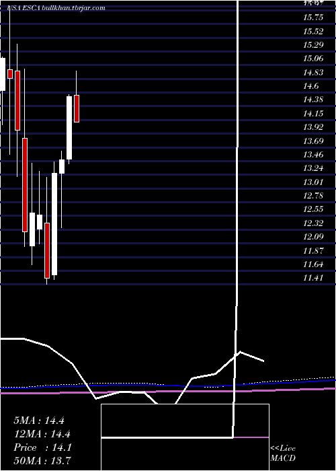Screen dimensions: 336x471
Task: Click the 12.55 price axis label
Action: tap(313, 209)
